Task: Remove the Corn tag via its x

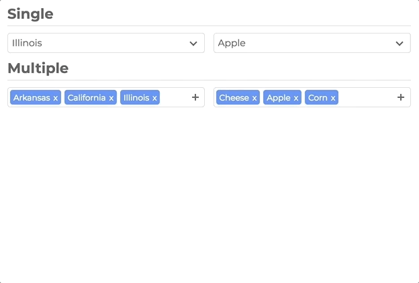Action: (x=332, y=98)
